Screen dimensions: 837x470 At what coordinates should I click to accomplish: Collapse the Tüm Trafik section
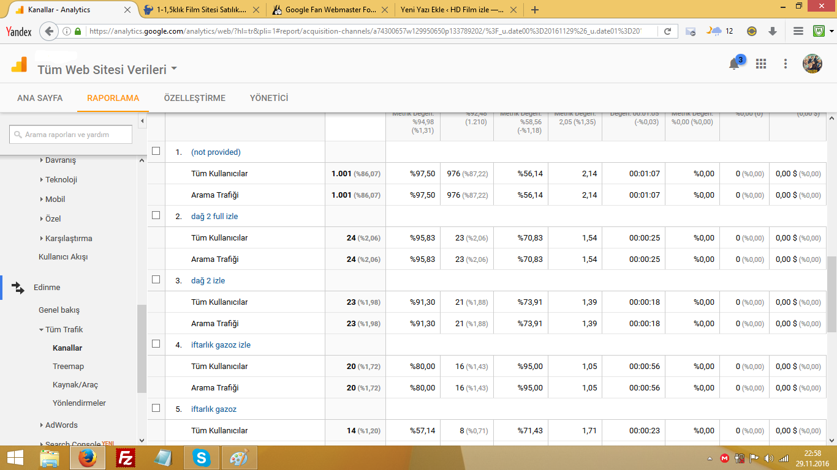[x=61, y=330]
